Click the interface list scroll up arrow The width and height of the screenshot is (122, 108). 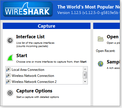click(x=85, y=69)
